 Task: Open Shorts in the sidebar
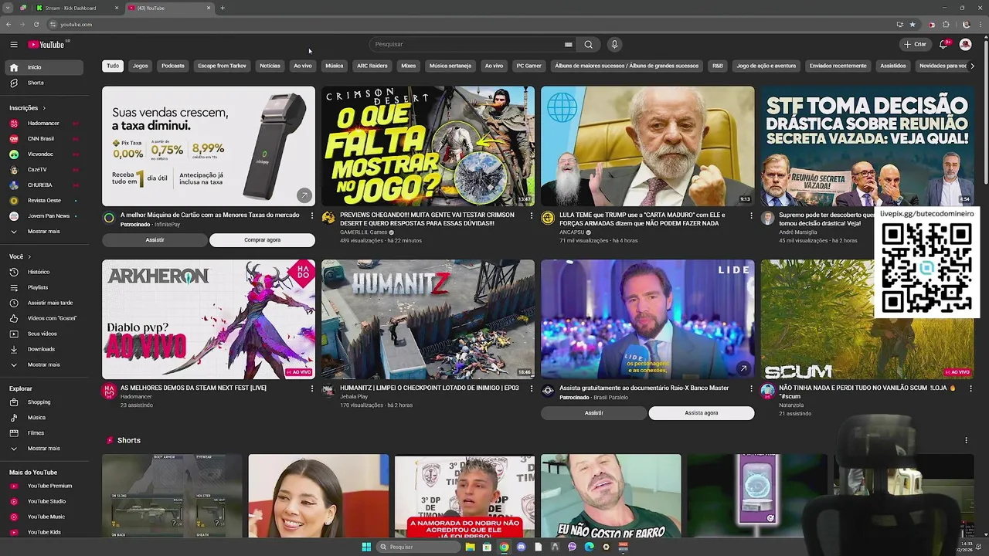46,83
